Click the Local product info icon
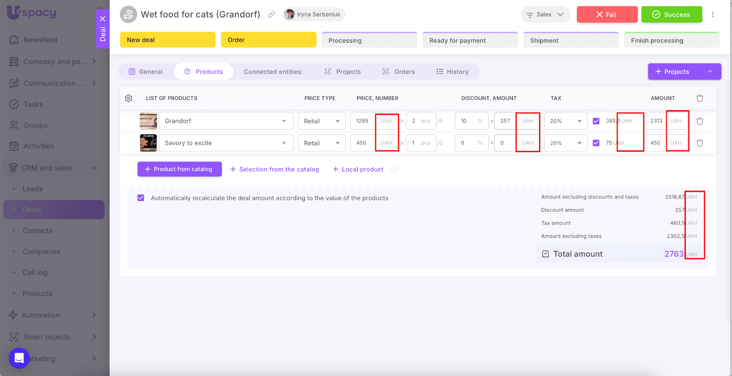The height and width of the screenshot is (376, 732). (x=394, y=169)
